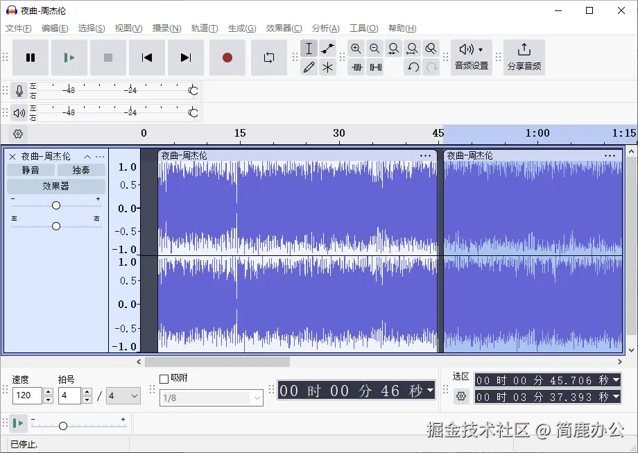The height and width of the screenshot is (453, 638).
Task: Open the 效果器 menu
Action: coord(283,28)
